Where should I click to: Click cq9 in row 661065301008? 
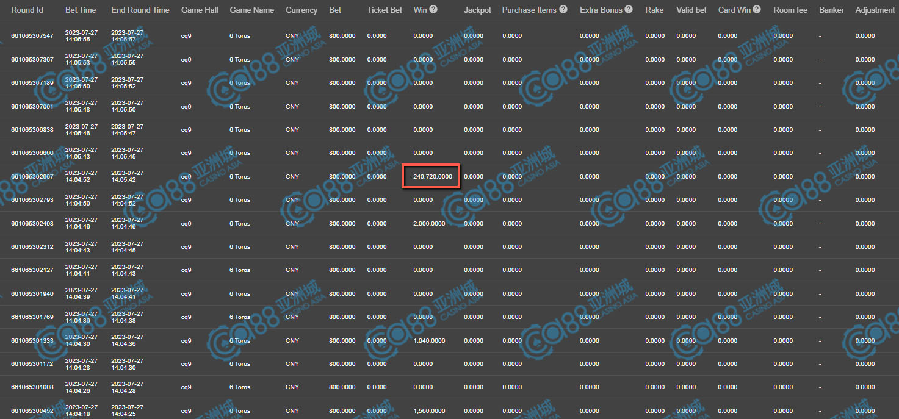[186, 387]
